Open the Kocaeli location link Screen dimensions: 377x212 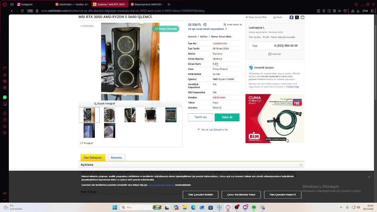point(192,37)
